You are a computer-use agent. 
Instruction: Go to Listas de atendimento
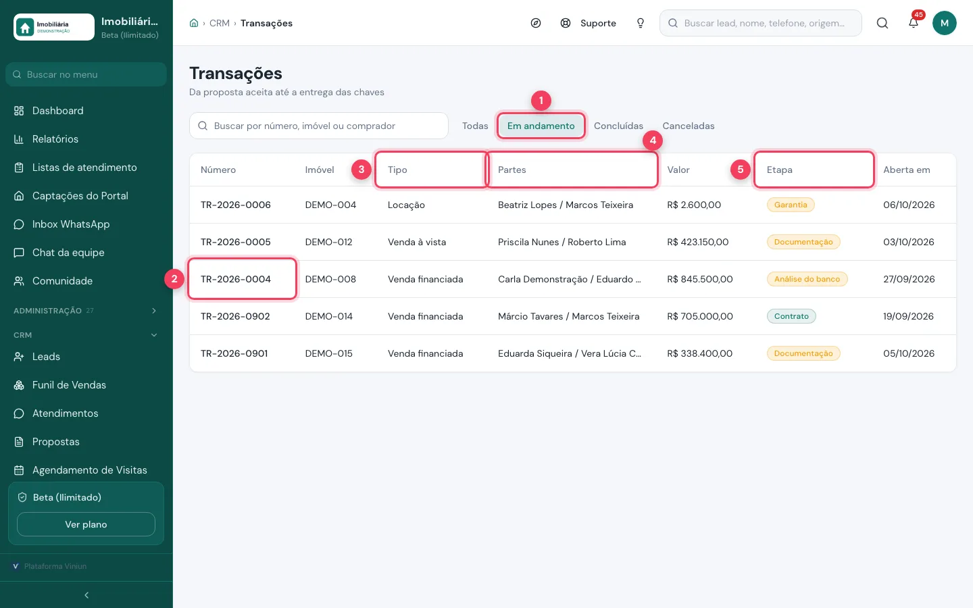coord(86,168)
